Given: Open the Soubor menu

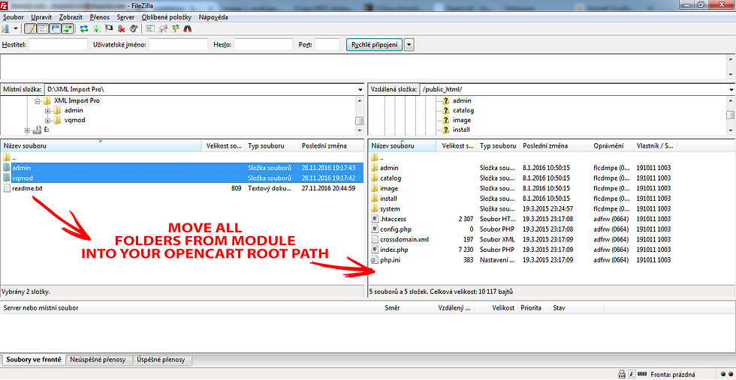Looking at the screenshot, I should 14,17.
